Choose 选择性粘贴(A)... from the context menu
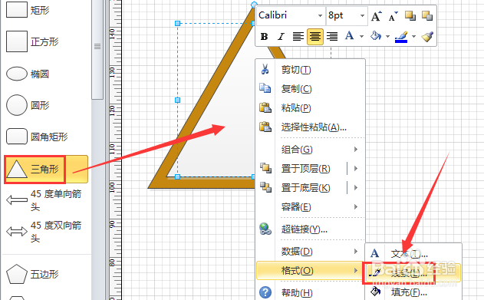 311,127
